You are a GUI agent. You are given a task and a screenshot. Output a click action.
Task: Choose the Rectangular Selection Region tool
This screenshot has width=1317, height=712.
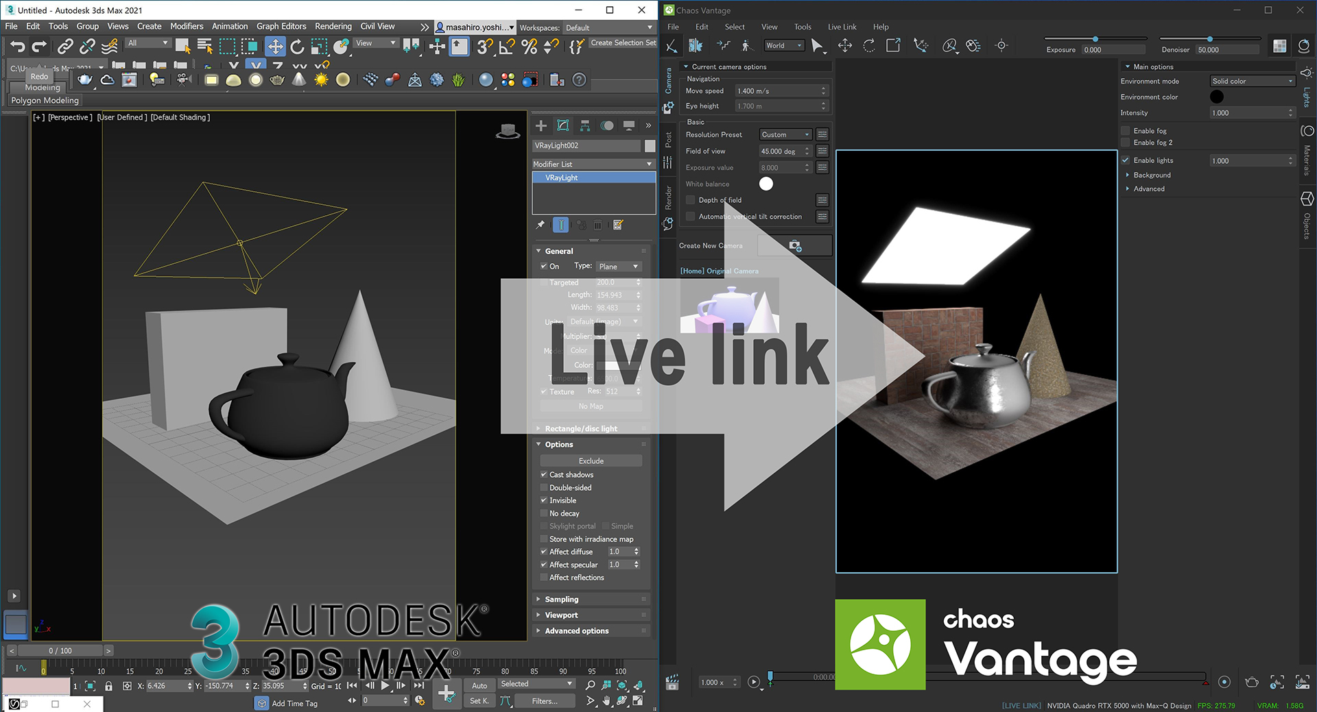coord(227,47)
